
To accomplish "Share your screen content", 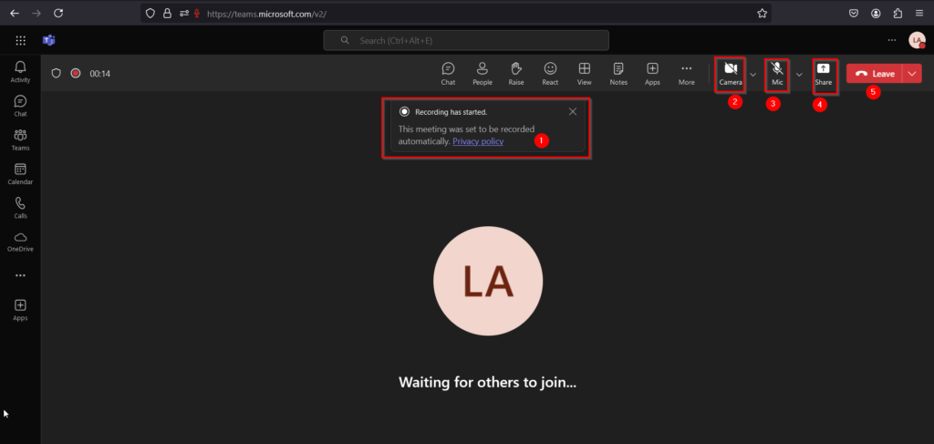I will (824, 75).
